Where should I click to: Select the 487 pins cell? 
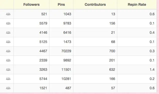(x=61, y=88)
